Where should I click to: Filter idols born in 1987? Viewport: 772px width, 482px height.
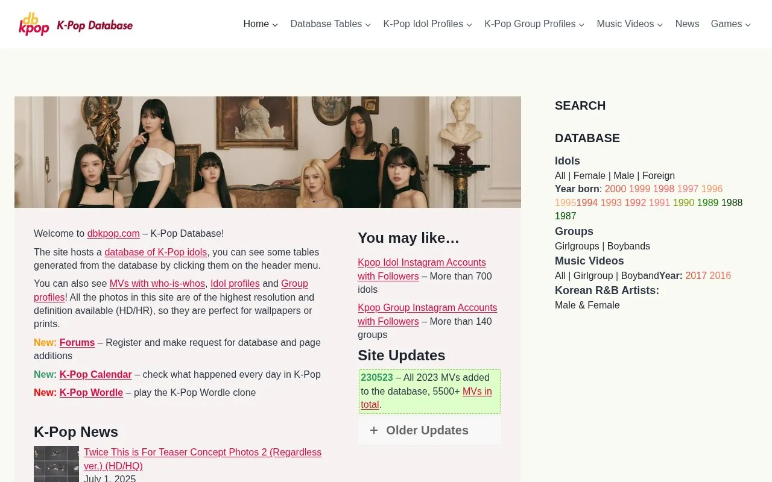(566, 216)
